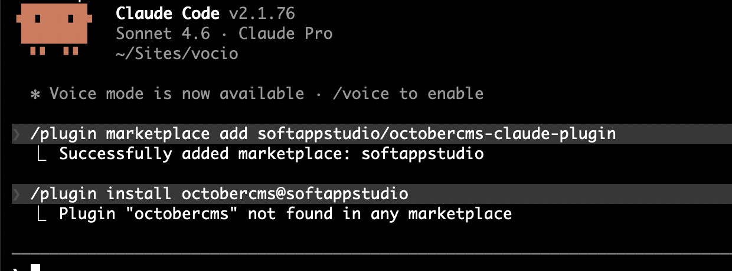Click the result bracket before "Plugin "octobercms" not found"
The height and width of the screenshot is (271, 732).
pos(41,214)
